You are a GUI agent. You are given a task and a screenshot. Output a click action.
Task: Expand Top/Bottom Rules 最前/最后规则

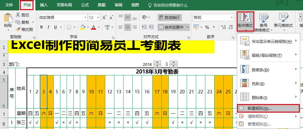(x=269, y=55)
